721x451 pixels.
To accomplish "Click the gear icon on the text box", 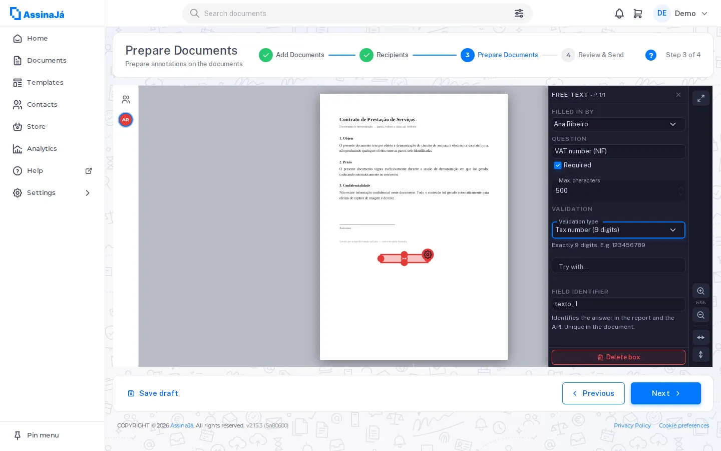I will (x=428, y=255).
